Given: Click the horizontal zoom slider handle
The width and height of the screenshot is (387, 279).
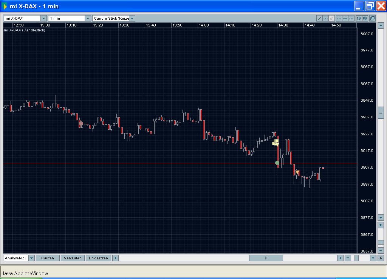Looking at the screenshot, I should 356,258.
